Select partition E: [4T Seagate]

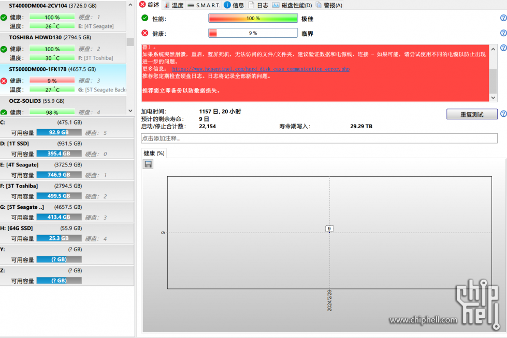coord(67,170)
